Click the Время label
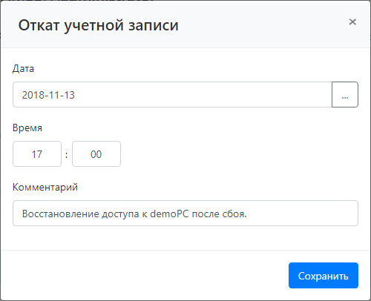Screen dimensions: 371x301 (x=27, y=128)
